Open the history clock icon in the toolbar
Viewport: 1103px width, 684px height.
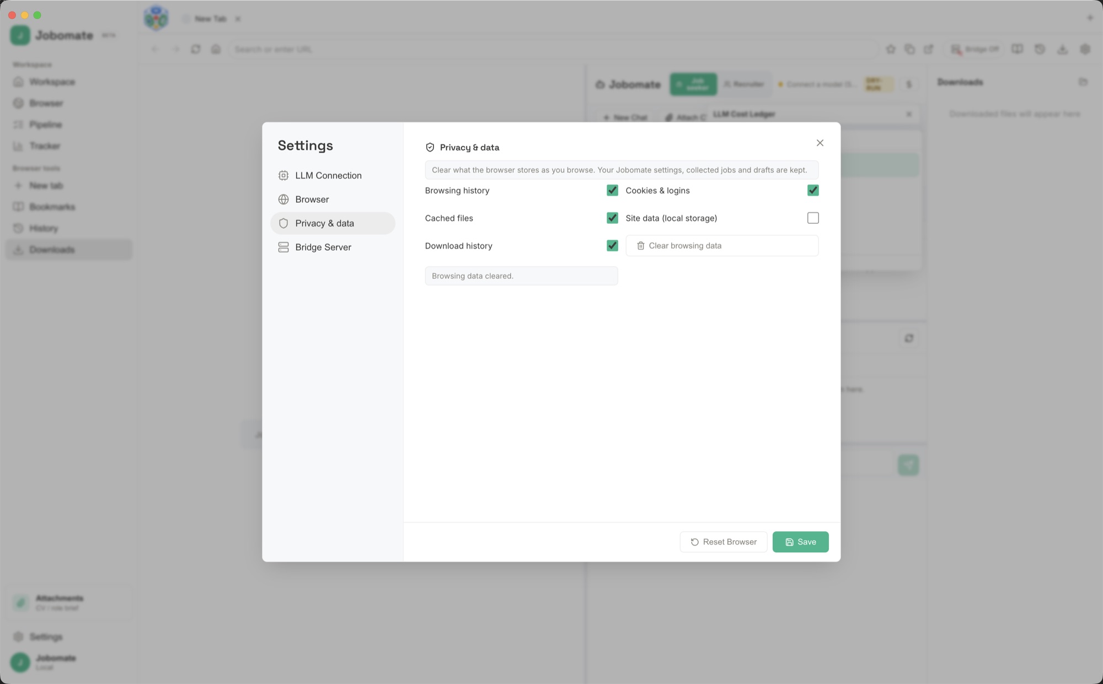1040,49
